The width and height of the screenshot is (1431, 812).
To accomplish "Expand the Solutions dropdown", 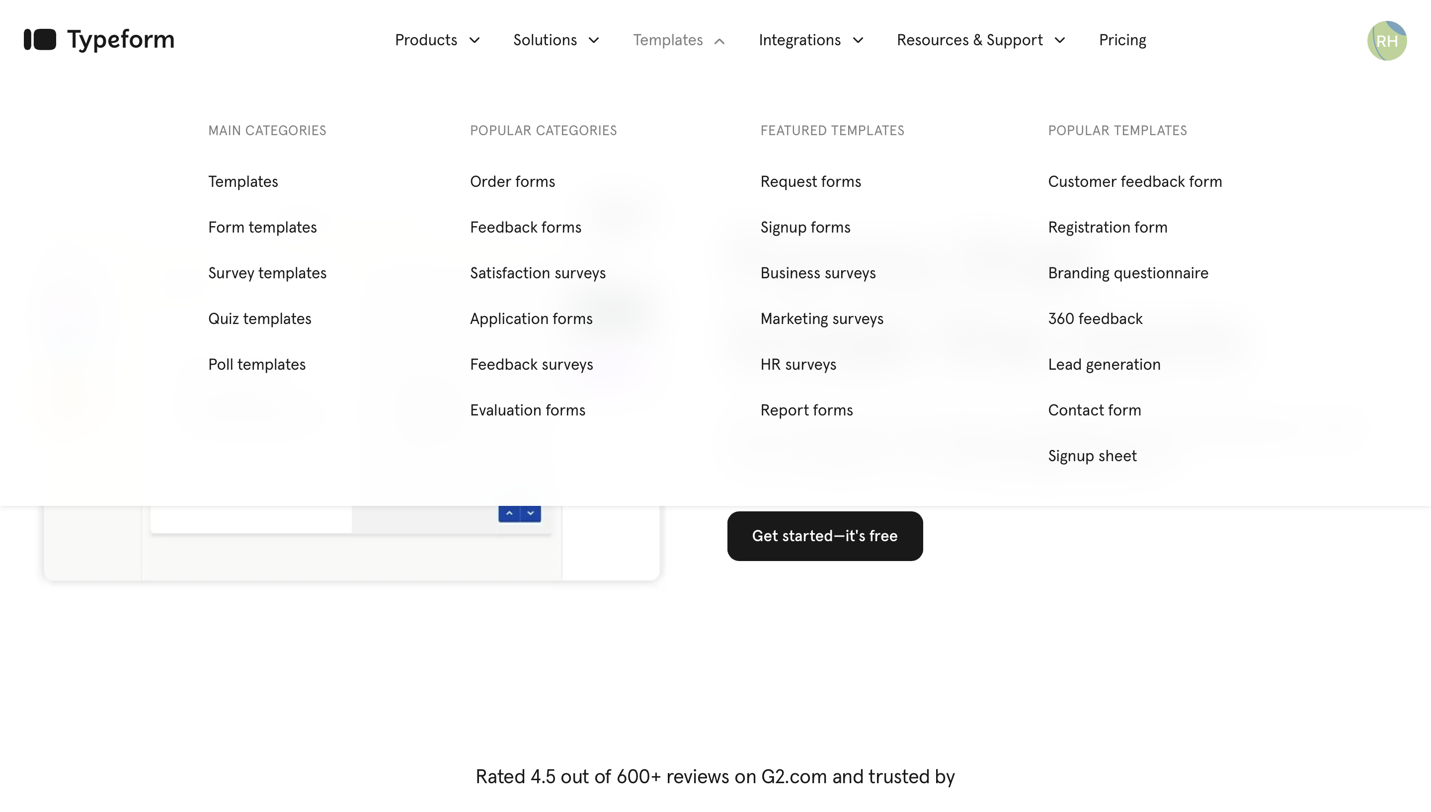I will [556, 40].
